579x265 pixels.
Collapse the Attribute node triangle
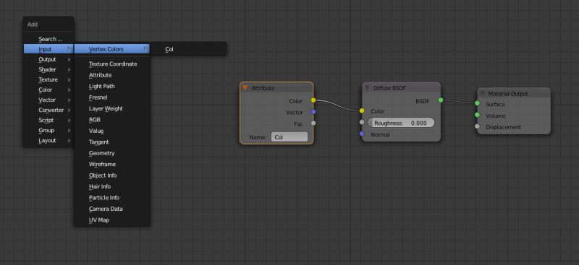click(x=245, y=88)
